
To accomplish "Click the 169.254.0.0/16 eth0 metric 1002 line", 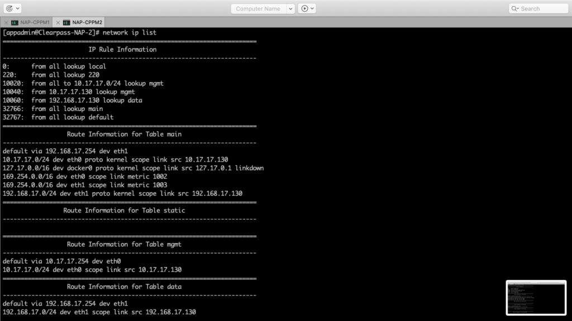I will tap(85, 177).
